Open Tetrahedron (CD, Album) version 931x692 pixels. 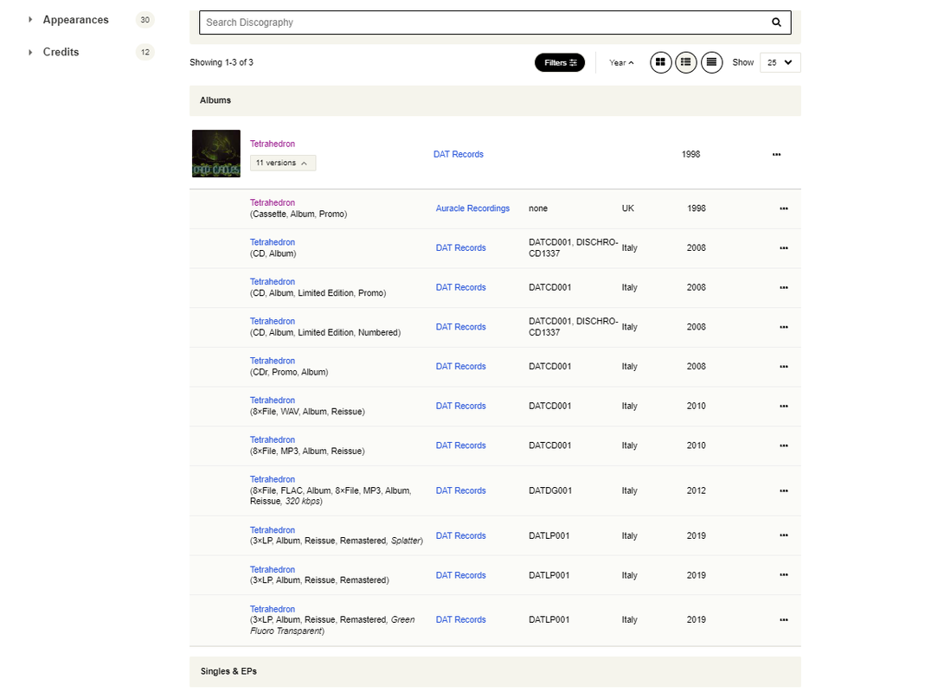[x=273, y=242]
